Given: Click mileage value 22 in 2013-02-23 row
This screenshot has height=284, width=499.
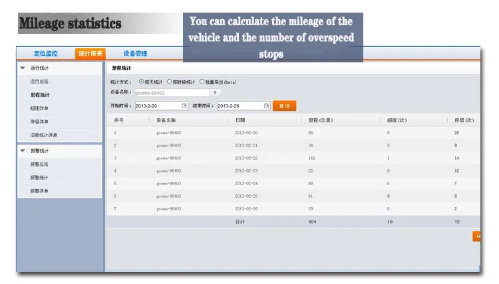Looking at the screenshot, I should click(311, 171).
